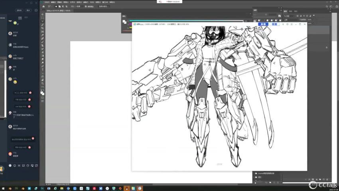Change screen mode at toolbar bottom
The image size is (339, 191).
[x=42, y=101]
